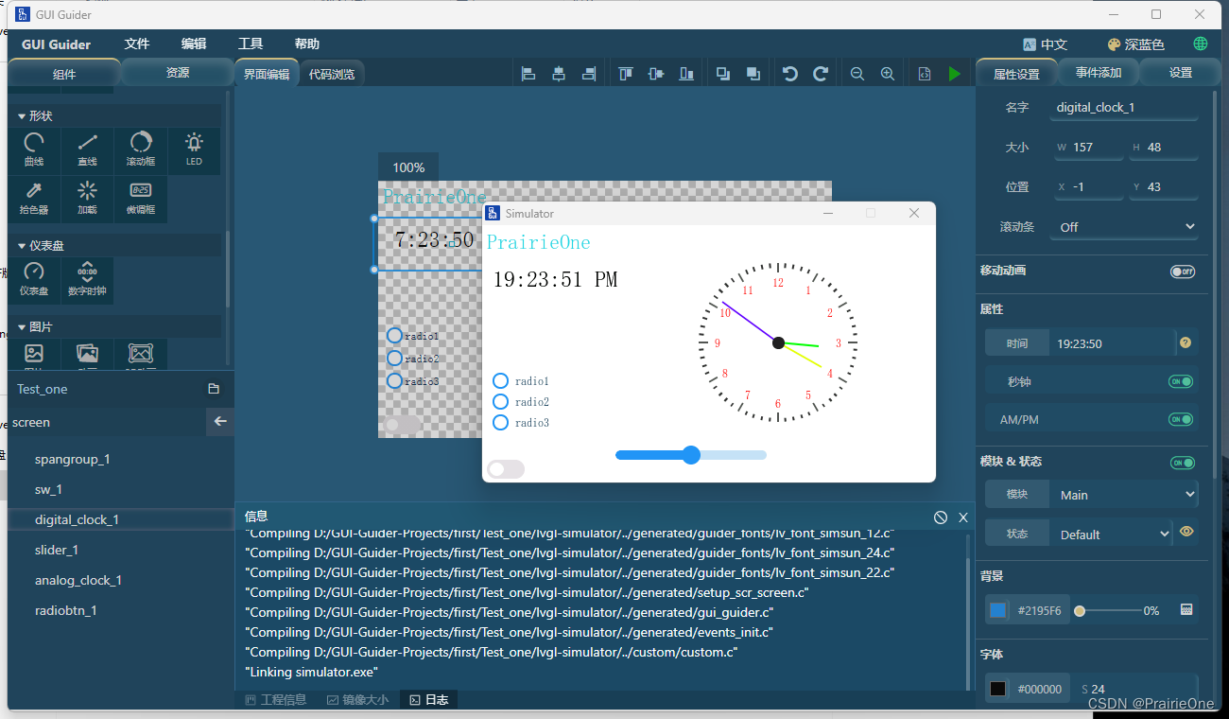Viewport: 1229px width, 719px height.
Task: Open project folder icon beside Test_one
Action: (x=214, y=389)
